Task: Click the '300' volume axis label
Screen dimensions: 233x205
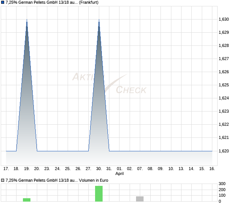Action: pyautogui.click(x=222, y=184)
